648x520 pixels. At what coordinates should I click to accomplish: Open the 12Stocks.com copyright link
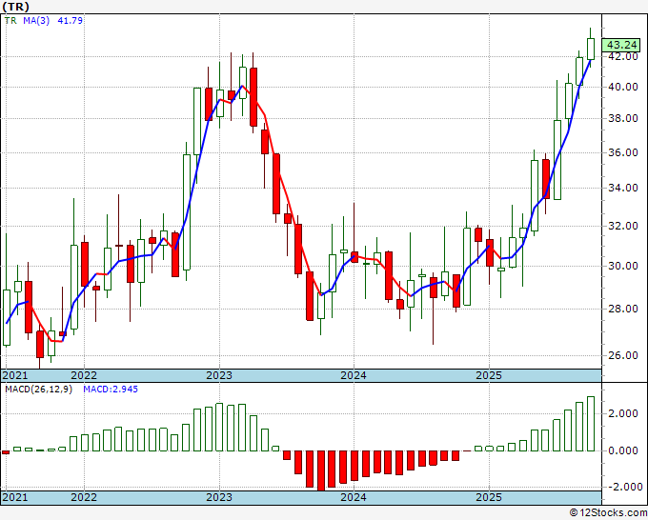[x=608, y=513]
